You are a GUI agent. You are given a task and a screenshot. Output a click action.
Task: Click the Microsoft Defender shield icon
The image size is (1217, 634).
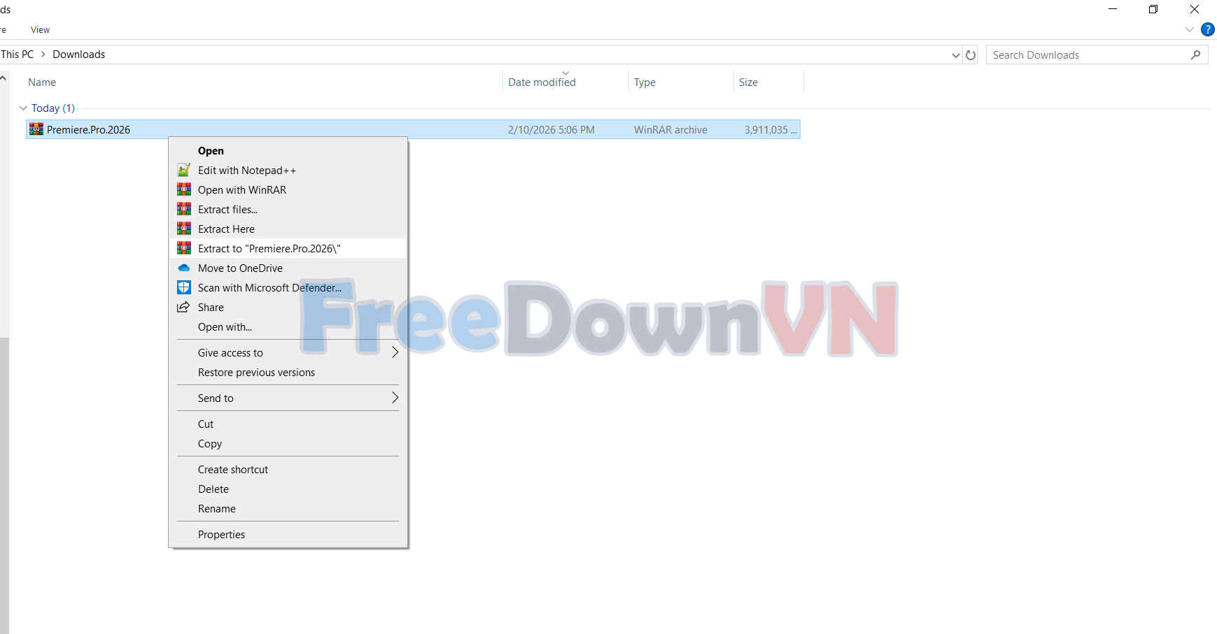(x=184, y=287)
